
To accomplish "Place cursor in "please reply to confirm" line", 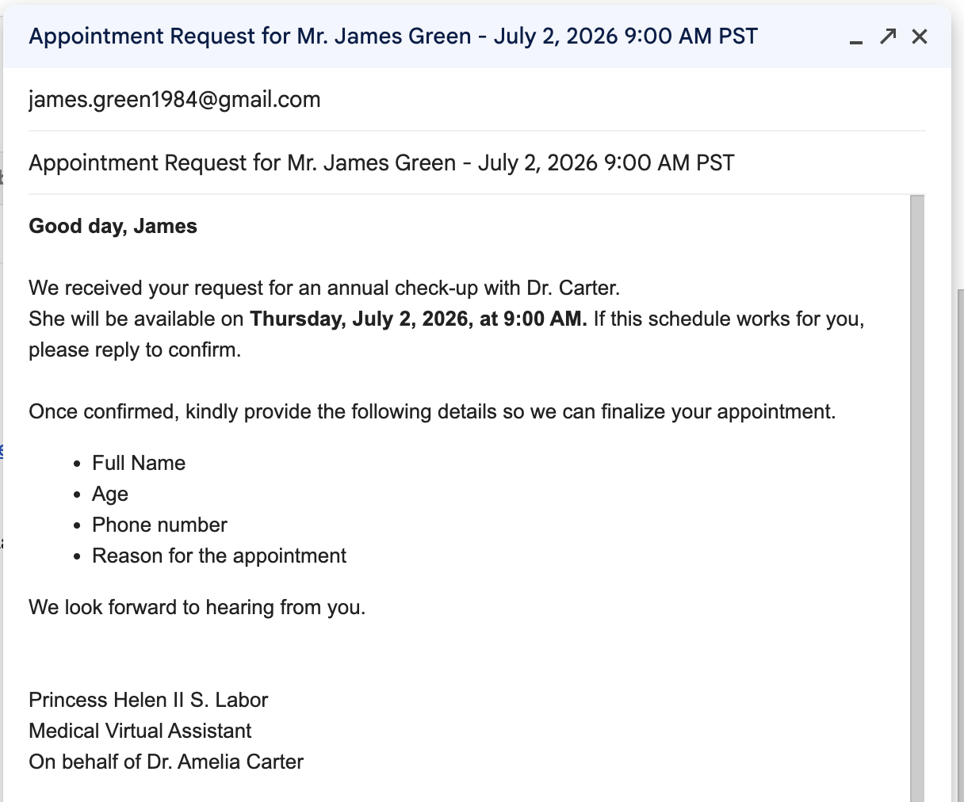I will [x=135, y=350].
